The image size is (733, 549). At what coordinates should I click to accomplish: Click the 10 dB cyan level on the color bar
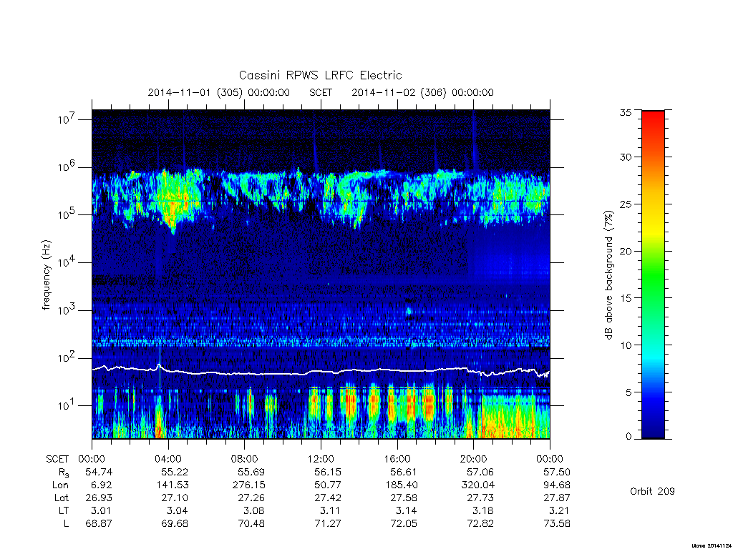(x=653, y=345)
